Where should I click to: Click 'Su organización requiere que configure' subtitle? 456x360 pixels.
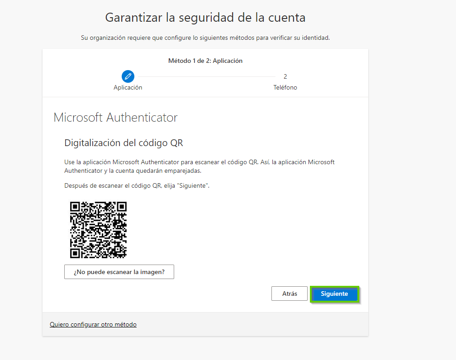tap(205, 38)
